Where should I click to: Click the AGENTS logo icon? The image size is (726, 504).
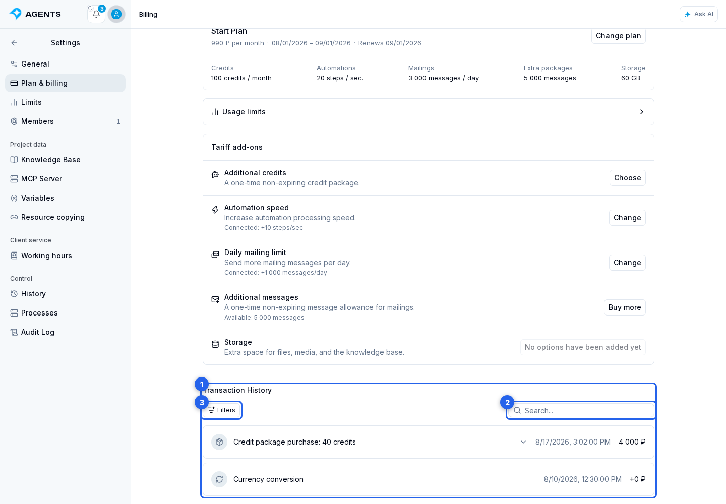(x=16, y=14)
